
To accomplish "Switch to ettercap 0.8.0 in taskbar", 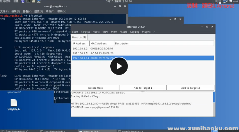I will point(90,131).
